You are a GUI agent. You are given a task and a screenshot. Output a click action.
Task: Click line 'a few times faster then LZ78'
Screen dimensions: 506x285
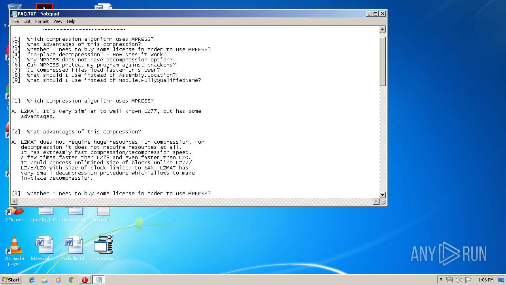106,158
